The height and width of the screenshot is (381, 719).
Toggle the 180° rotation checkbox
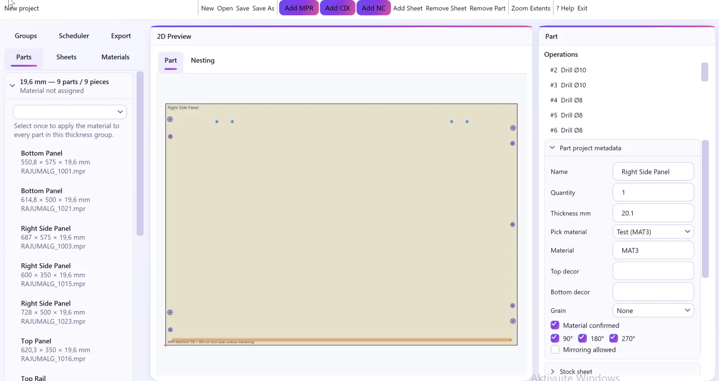[x=582, y=338]
